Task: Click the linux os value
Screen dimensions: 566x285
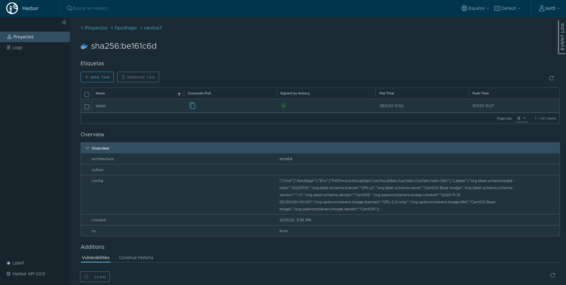Action: tap(283, 231)
